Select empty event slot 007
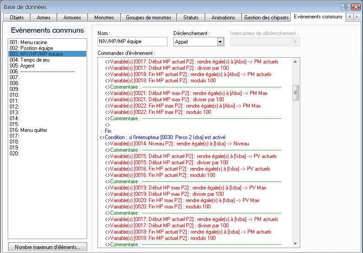This screenshot has height=253, width=363. click(x=47, y=77)
